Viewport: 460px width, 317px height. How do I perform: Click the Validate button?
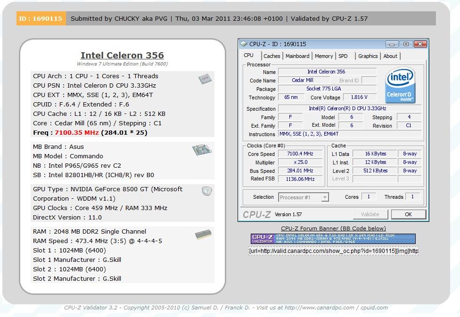370,214
